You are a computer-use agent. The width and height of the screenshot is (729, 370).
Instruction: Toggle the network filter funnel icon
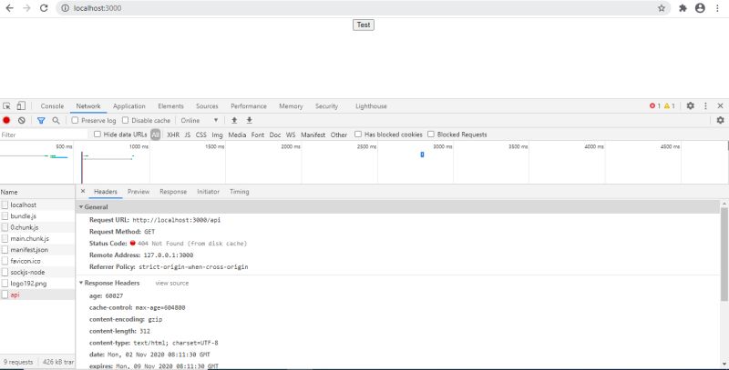click(41, 120)
